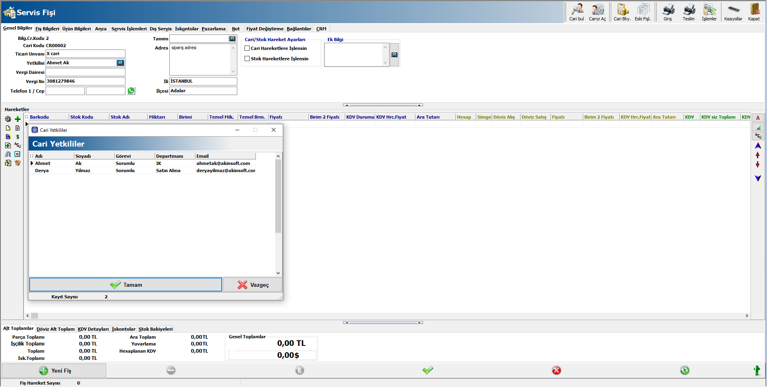Screen dimensions: 767x387
Task: Click the Eski Fişl. toolbar icon
Action: pos(643,12)
